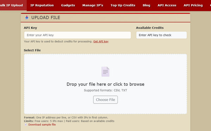Go to Top Up Credits
This screenshot has width=211, height=131.
pos(123,5)
